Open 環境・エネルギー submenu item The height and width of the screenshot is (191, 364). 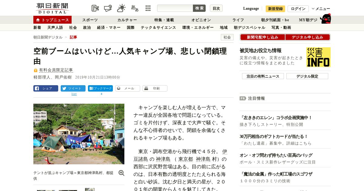[198, 28]
